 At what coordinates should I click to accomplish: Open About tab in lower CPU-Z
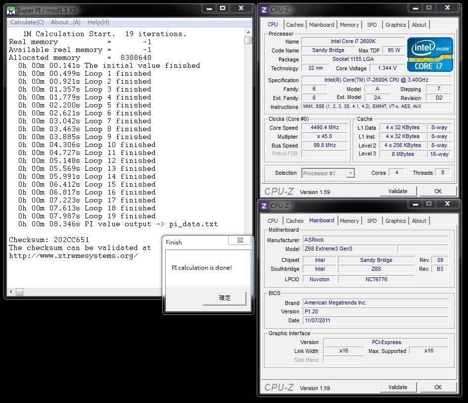(419, 221)
